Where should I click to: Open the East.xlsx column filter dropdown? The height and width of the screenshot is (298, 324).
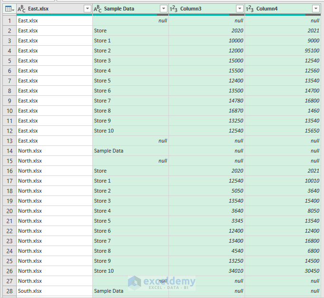(88, 9)
